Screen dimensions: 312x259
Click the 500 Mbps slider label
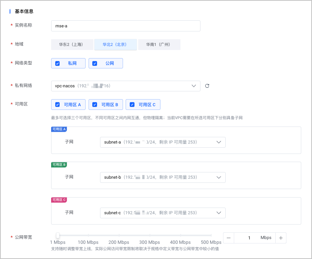click(211, 242)
